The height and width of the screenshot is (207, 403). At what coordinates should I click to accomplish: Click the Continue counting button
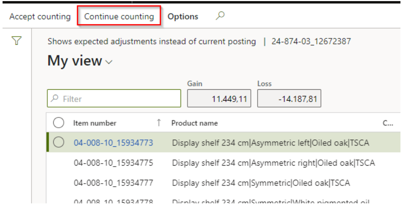click(119, 17)
